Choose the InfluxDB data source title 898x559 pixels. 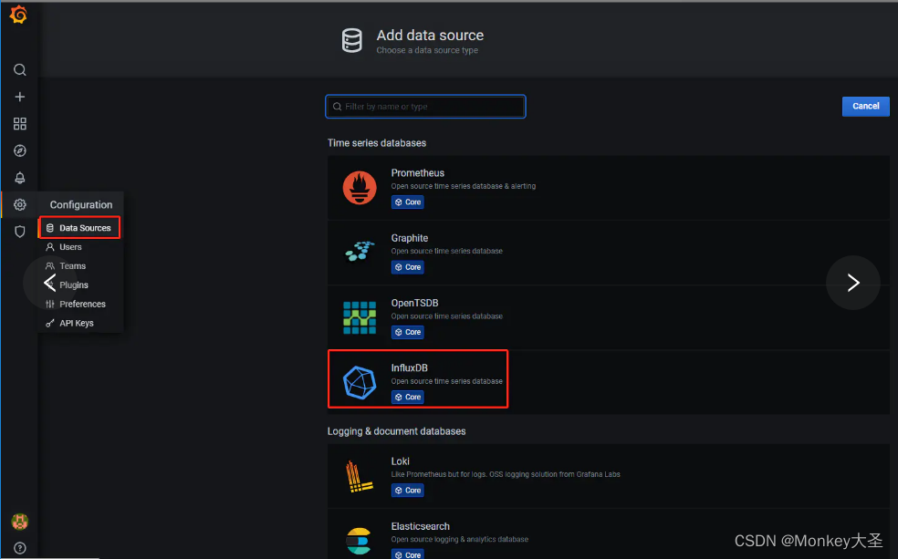410,367
